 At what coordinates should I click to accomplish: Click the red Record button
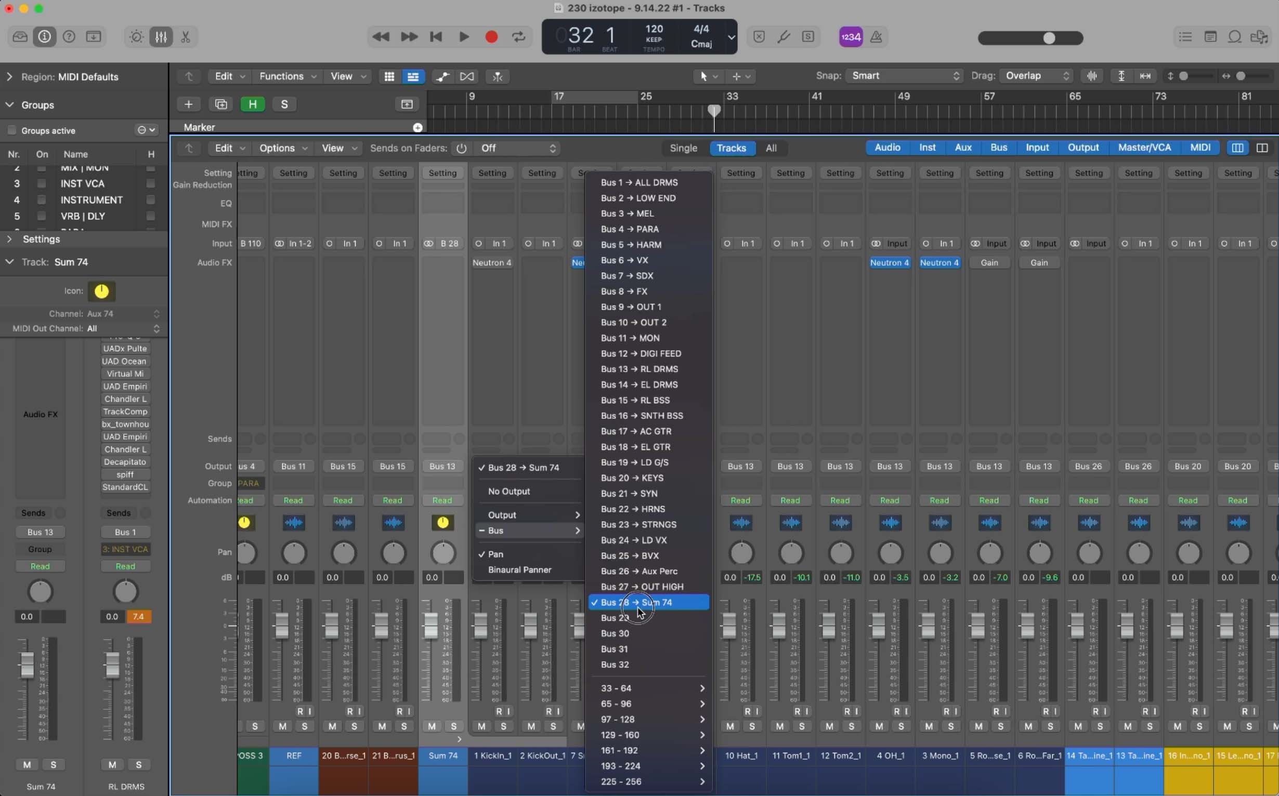pyautogui.click(x=491, y=37)
